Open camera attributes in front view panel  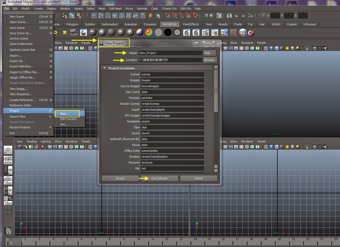tap(25, 147)
